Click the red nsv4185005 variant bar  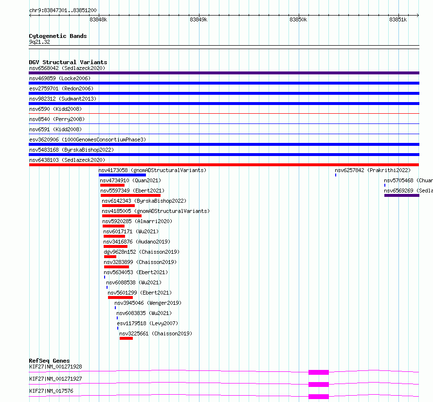tap(122, 216)
